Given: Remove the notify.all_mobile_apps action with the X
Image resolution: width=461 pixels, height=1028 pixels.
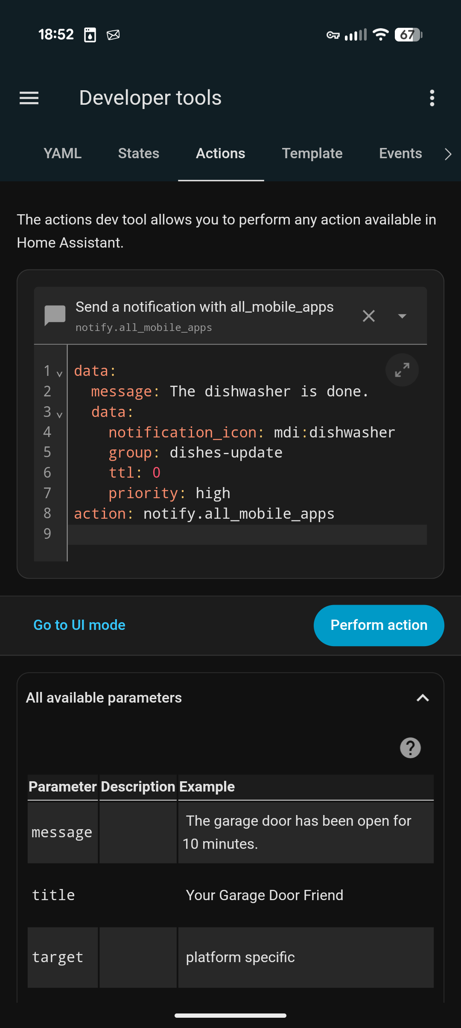Looking at the screenshot, I should pyautogui.click(x=368, y=316).
